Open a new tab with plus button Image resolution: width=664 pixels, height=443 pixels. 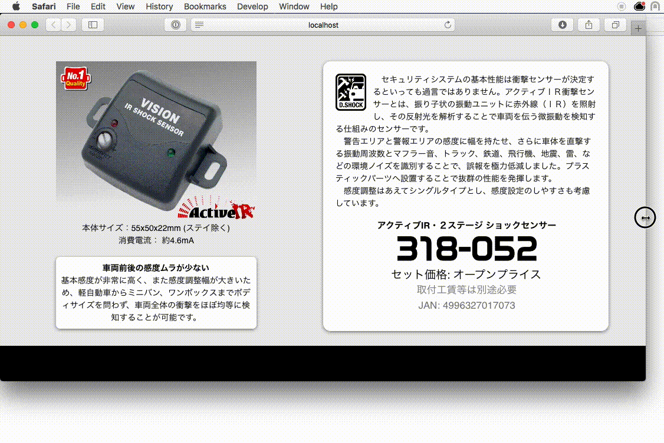(x=638, y=28)
